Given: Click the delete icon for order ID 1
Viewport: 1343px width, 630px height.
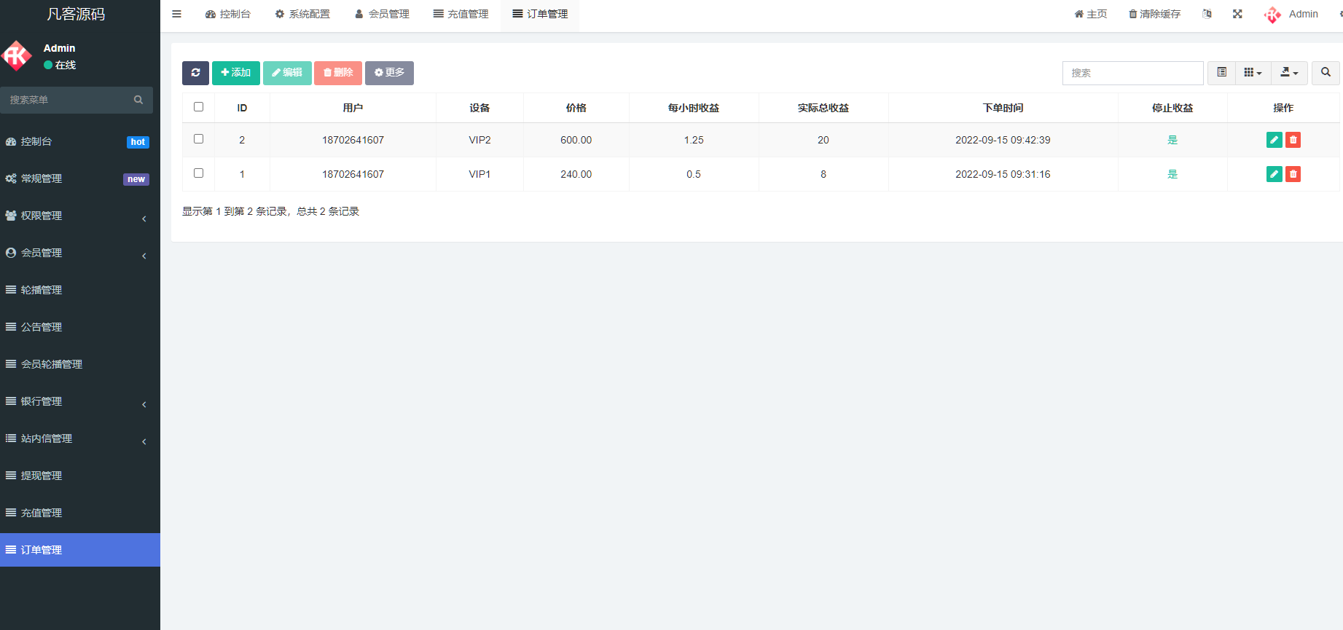Looking at the screenshot, I should tap(1293, 174).
